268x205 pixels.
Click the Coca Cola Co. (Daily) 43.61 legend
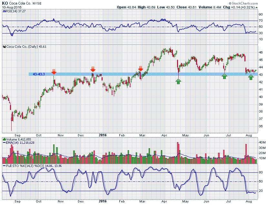pos(26,47)
